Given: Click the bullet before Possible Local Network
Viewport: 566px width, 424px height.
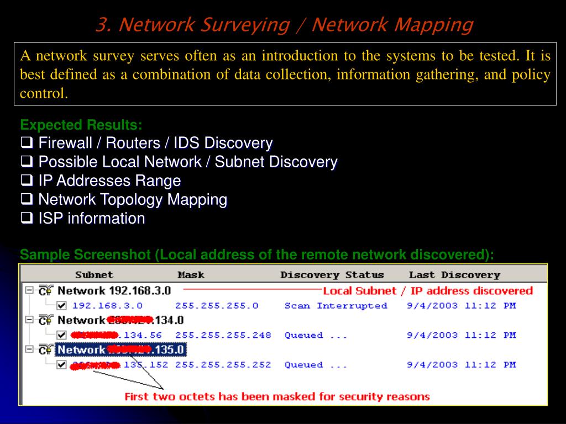Looking at the screenshot, I should click(27, 161).
